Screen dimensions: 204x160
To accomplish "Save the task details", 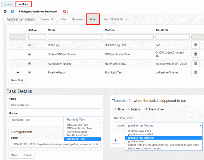I will pos(14,155).
